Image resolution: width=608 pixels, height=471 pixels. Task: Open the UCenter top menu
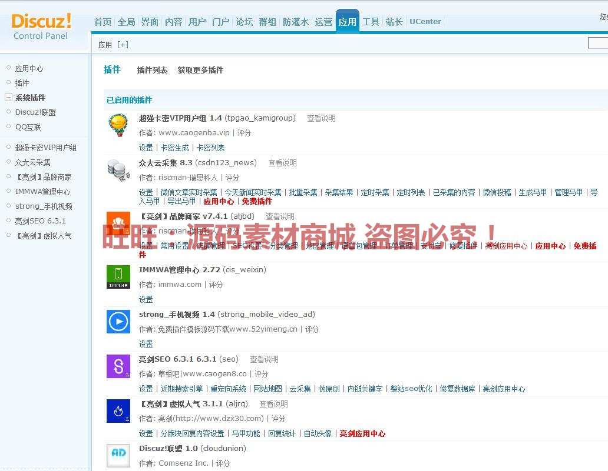[425, 22]
